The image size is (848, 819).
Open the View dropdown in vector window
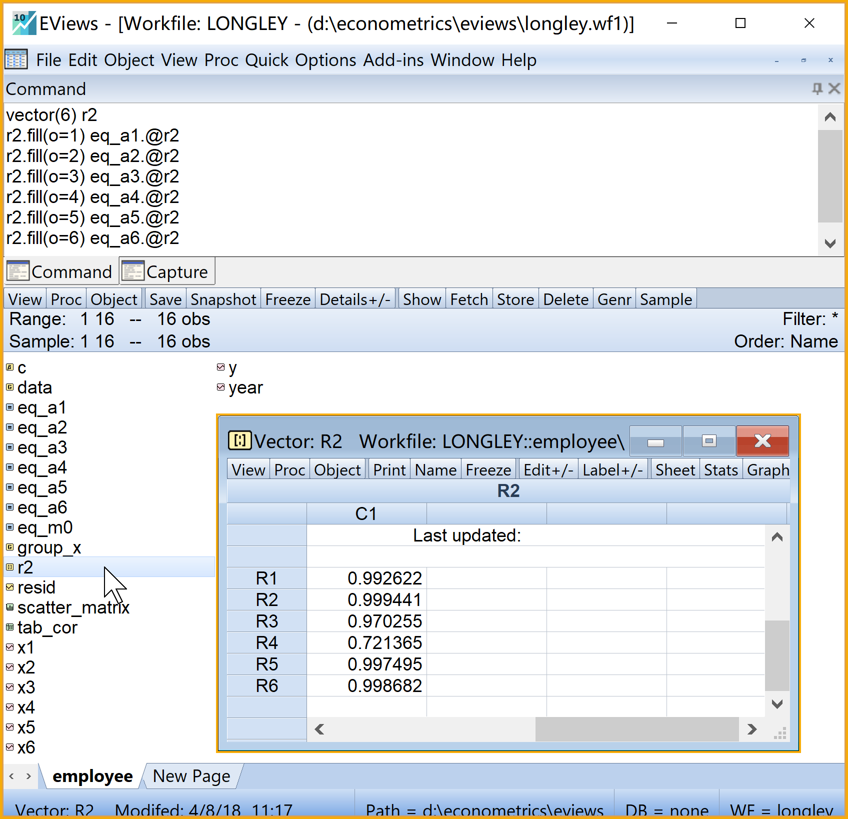pyautogui.click(x=248, y=470)
